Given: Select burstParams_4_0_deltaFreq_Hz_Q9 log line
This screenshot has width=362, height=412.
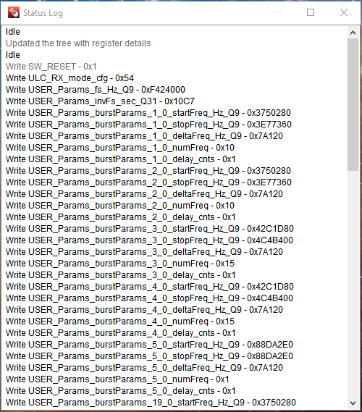Looking at the screenshot, I should coord(144,309).
